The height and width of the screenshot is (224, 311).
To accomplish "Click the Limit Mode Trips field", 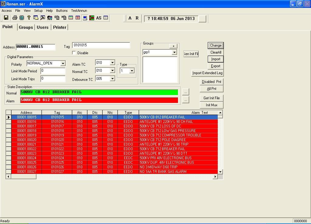I will pyautogui.click(x=53, y=79).
